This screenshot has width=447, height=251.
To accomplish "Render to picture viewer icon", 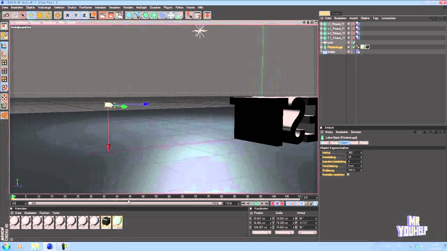I will [111, 15].
